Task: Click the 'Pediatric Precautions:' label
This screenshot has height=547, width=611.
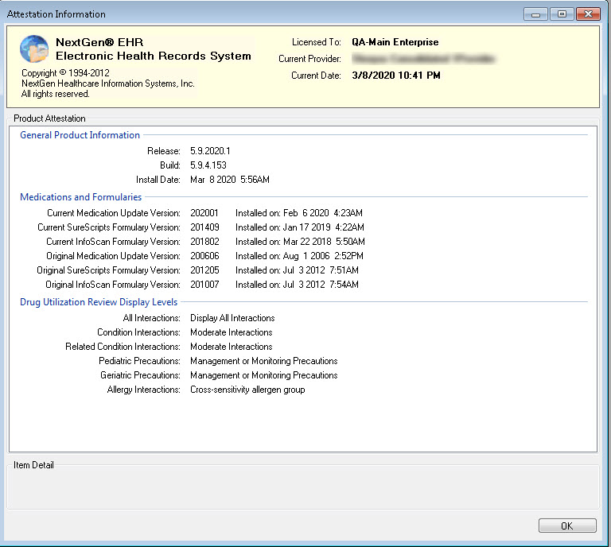Action: 139,361
